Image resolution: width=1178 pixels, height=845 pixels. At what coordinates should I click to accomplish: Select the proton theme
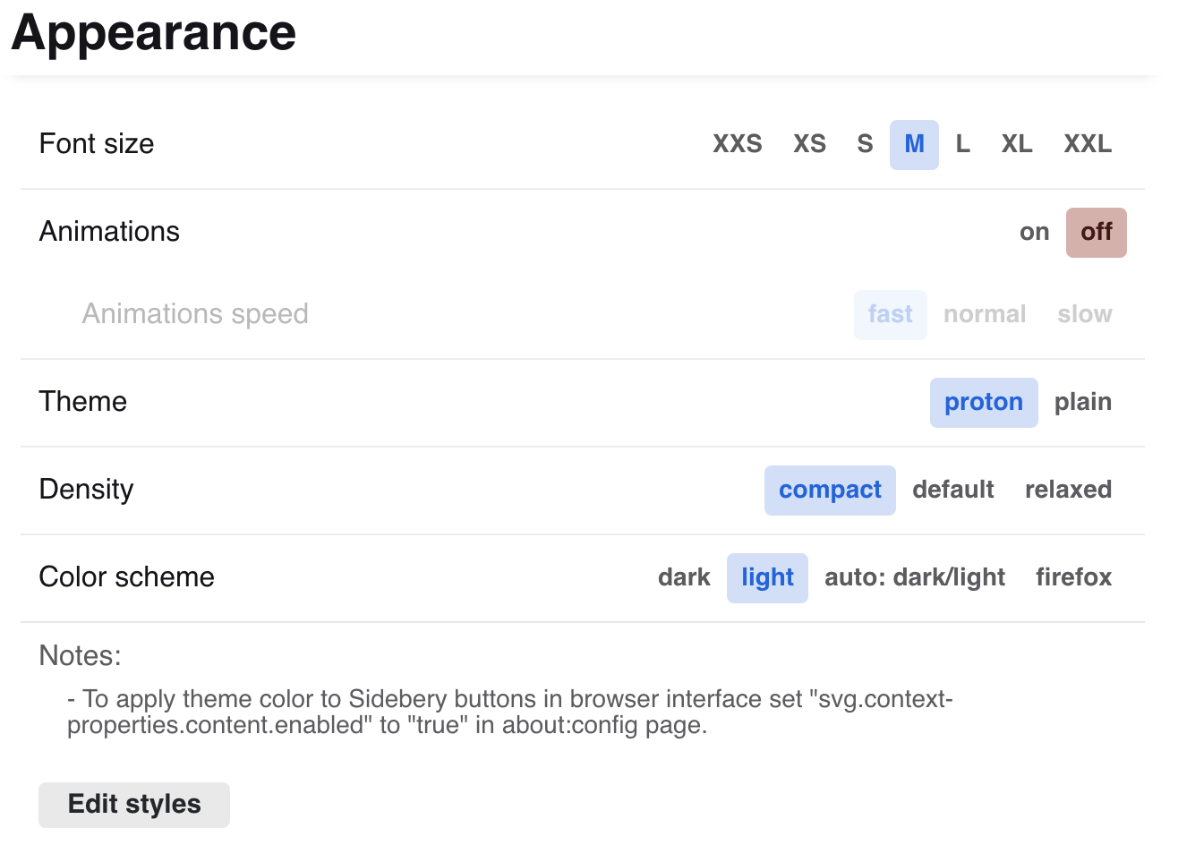coord(983,402)
